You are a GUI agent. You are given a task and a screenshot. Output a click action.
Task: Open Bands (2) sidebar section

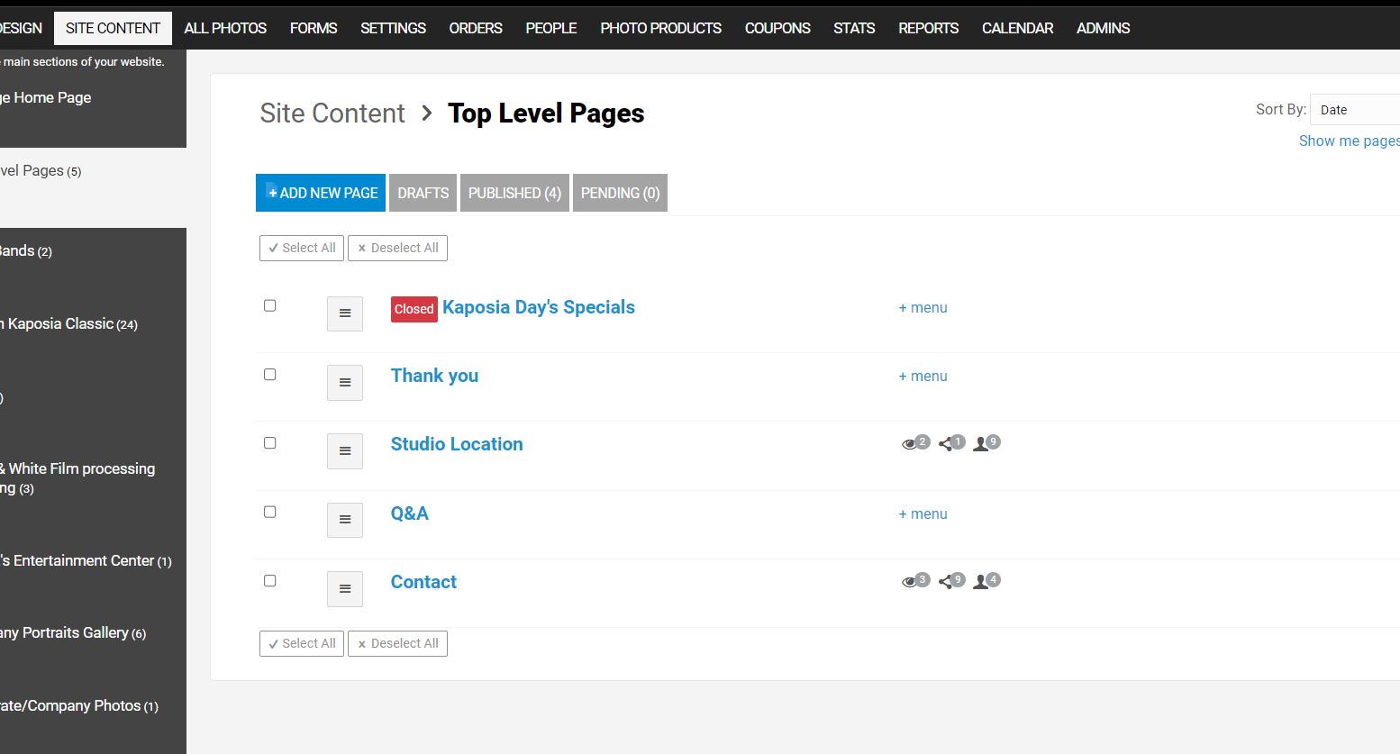(26, 250)
